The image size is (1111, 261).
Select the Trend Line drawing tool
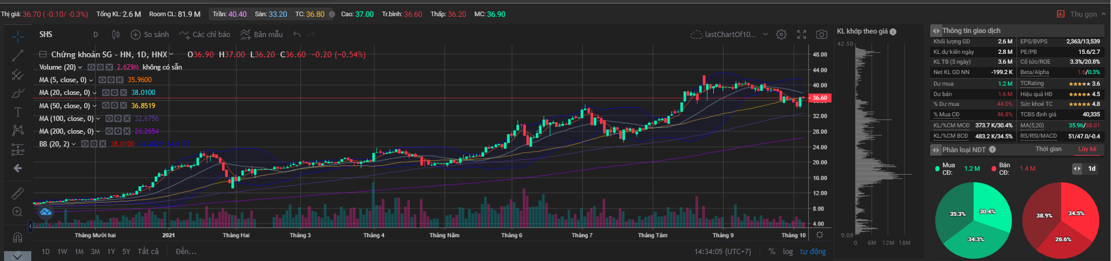[17, 56]
